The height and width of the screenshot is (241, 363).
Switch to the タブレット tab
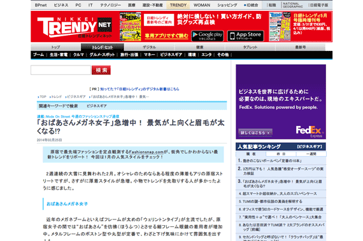250,47
